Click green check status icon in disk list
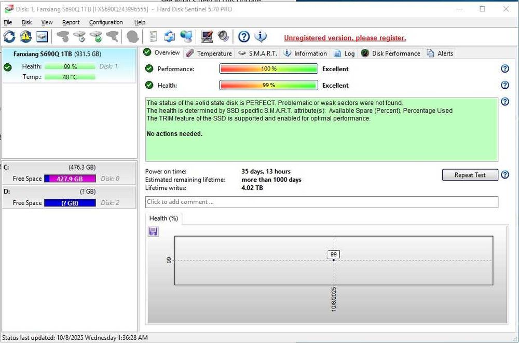 tap(8, 67)
